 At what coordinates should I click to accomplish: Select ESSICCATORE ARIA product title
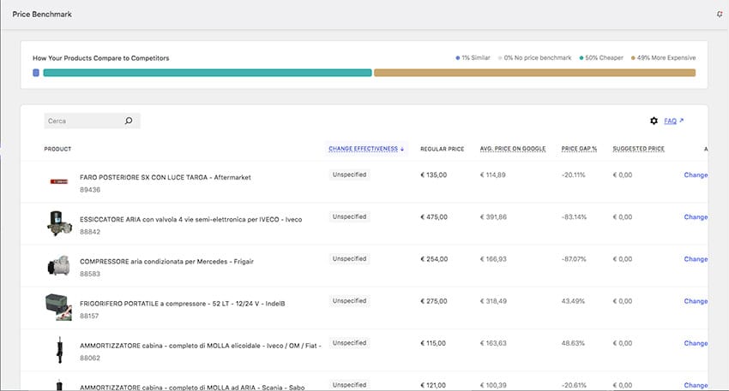(x=190, y=219)
